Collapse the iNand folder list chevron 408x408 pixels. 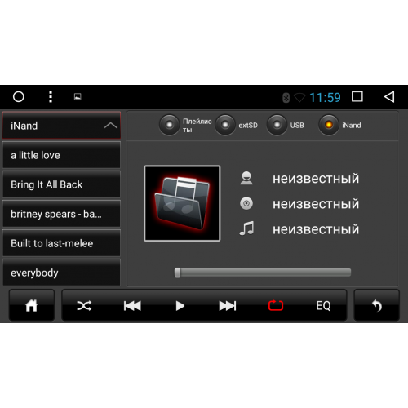[x=110, y=126]
